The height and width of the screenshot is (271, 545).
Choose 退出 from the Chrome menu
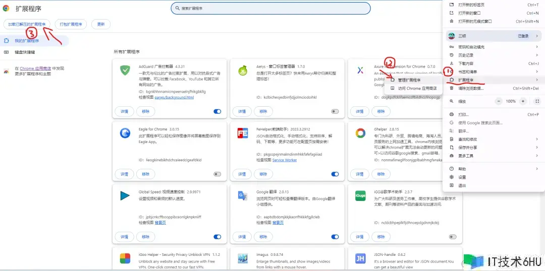pos(494,185)
